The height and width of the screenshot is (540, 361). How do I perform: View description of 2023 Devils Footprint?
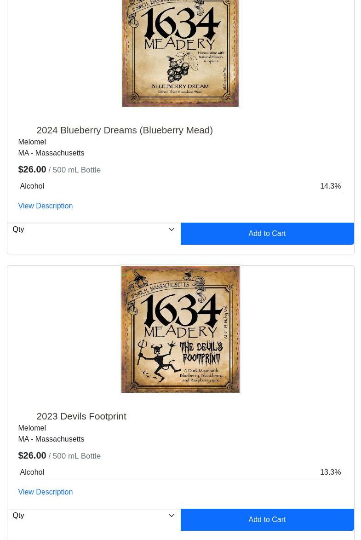46,492
